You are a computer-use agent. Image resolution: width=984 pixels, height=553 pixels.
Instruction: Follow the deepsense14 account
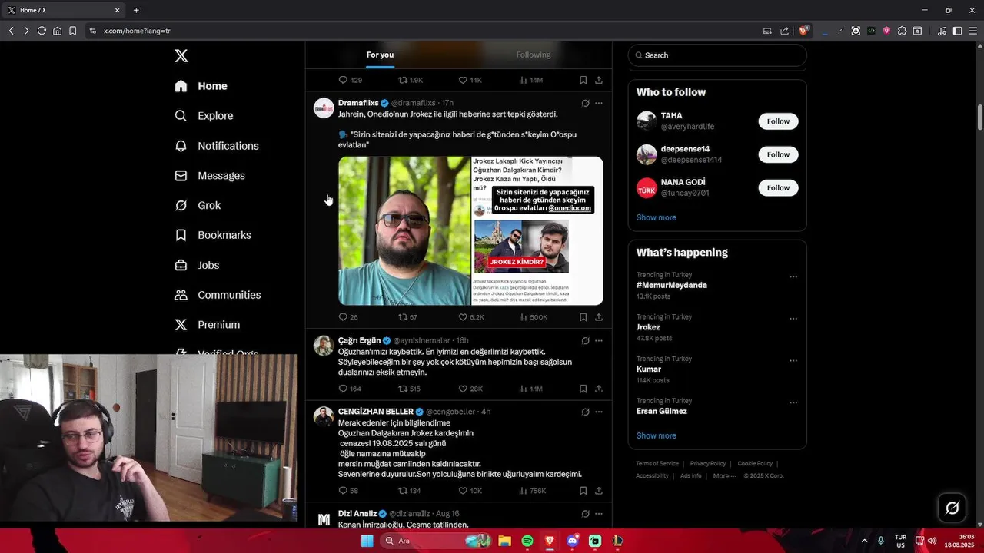[778, 154]
